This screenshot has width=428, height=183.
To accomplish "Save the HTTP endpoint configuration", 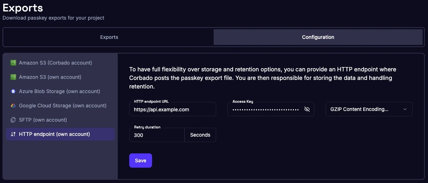I will coord(140,161).
